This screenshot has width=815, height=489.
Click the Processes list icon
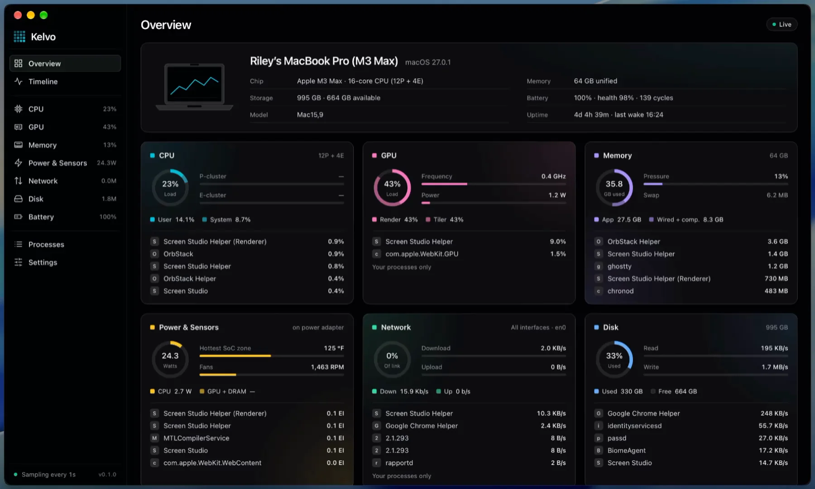[x=18, y=244]
